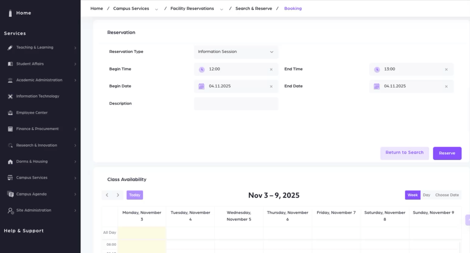Open Information Technology in sidebar
The height and width of the screenshot is (253, 470).
click(x=37, y=96)
